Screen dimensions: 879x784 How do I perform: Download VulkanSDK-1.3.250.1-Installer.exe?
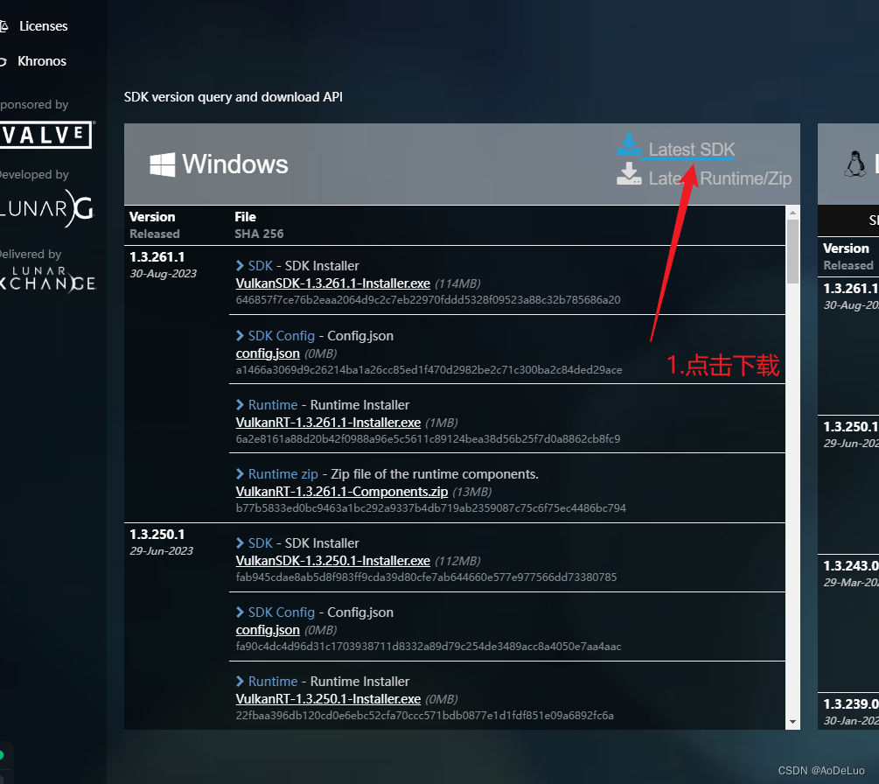(x=333, y=560)
